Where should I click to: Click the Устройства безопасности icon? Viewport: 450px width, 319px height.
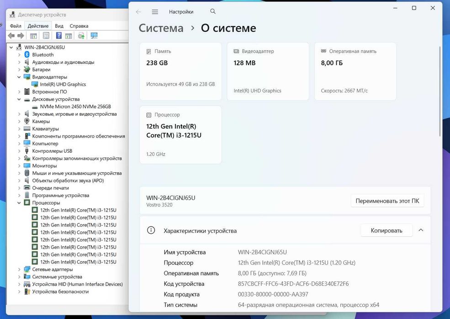click(27, 292)
